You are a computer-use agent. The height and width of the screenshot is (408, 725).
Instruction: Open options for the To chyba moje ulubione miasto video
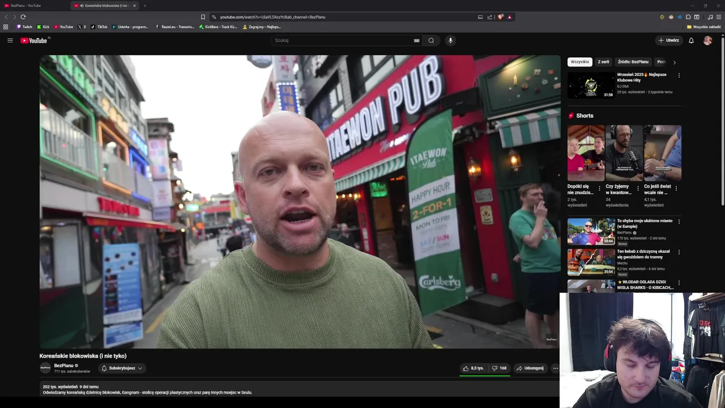tap(679, 222)
